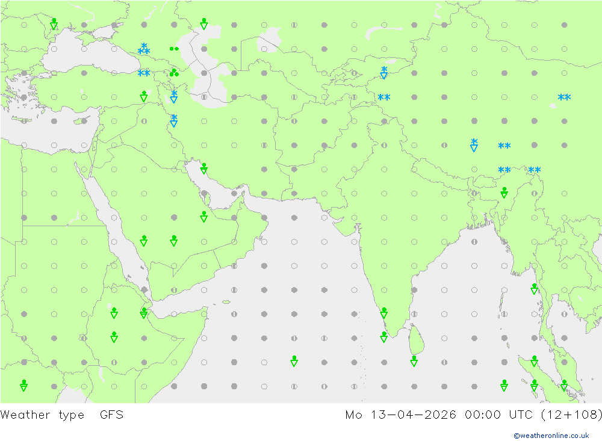The height and width of the screenshot is (441, 602).
Task: Select the green shower symbol northwest of the Black Sea
Action: point(54,24)
